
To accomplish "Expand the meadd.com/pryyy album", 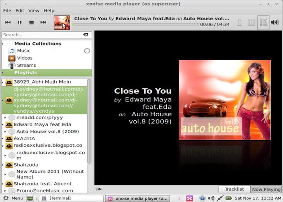I will pyautogui.click(x=5, y=118).
